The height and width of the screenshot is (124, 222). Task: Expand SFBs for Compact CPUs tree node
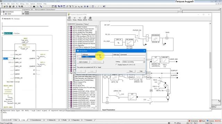pos(69,82)
